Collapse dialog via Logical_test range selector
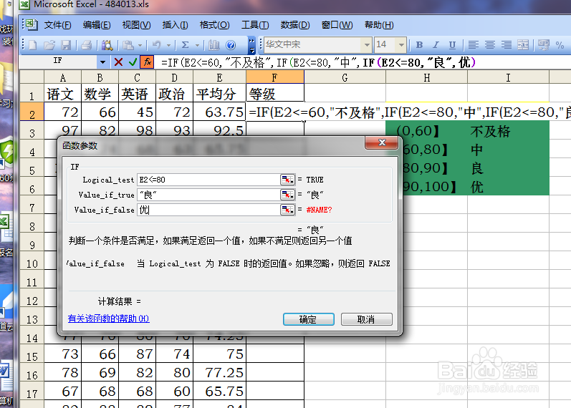 coord(287,180)
